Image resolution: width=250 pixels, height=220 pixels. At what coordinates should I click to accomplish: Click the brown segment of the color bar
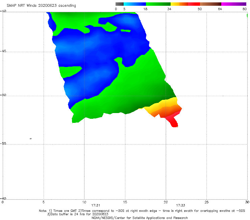pos(210,4)
